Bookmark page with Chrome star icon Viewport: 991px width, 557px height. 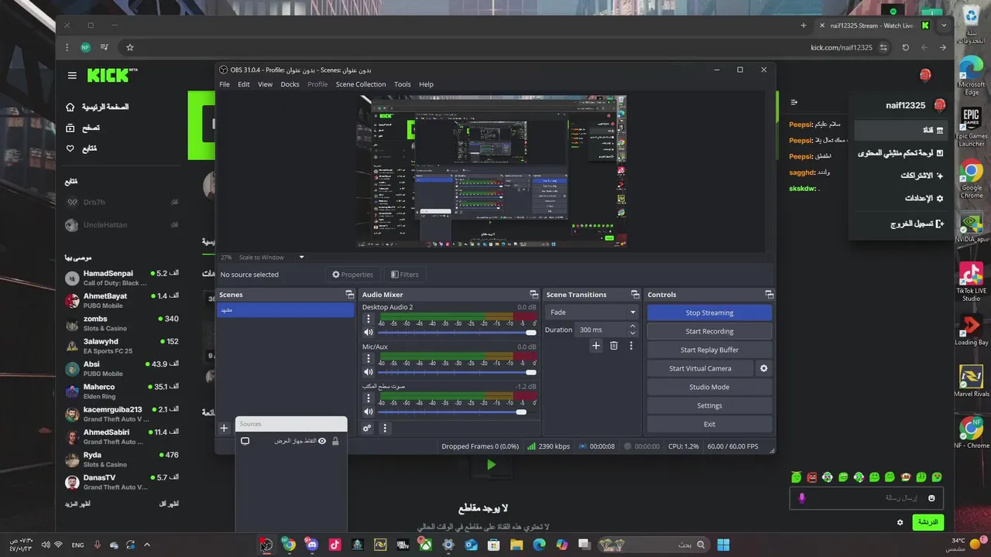coord(129,47)
